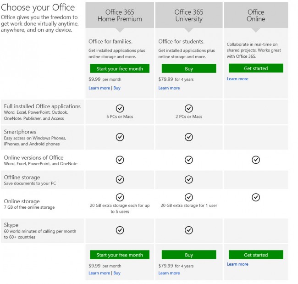
Task: Click University checkmark for Online versions of Office
Action: click(x=189, y=160)
